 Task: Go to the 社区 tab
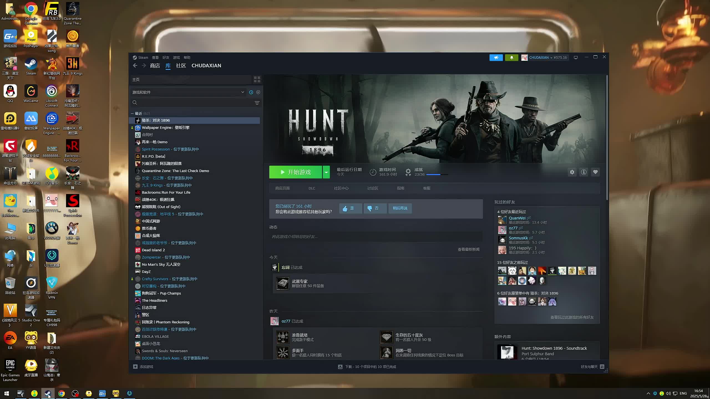pyautogui.click(x=181, y=66)
